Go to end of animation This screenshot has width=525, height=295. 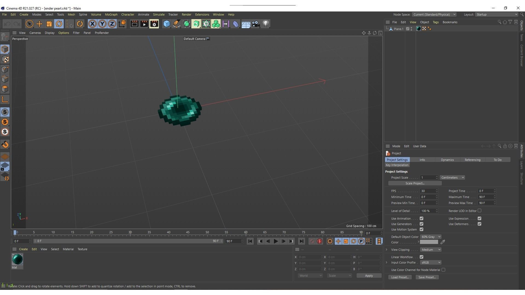[301, 241]
